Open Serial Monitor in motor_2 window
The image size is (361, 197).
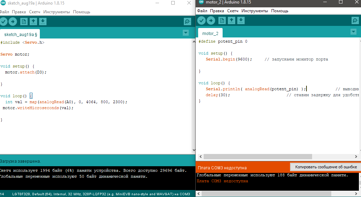point(355,21)
